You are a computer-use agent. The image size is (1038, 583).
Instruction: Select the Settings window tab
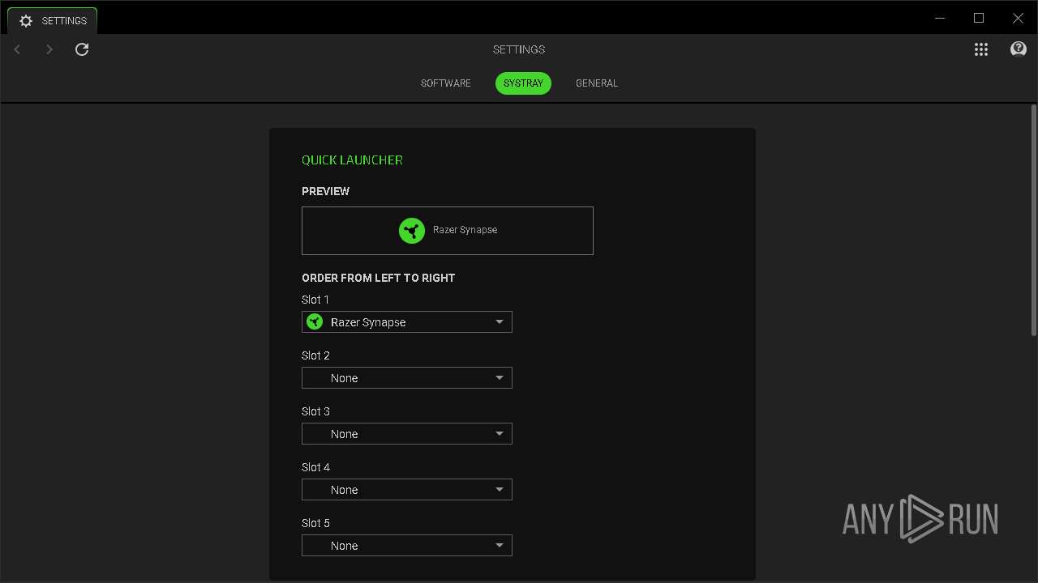click(x=53, y=21)
